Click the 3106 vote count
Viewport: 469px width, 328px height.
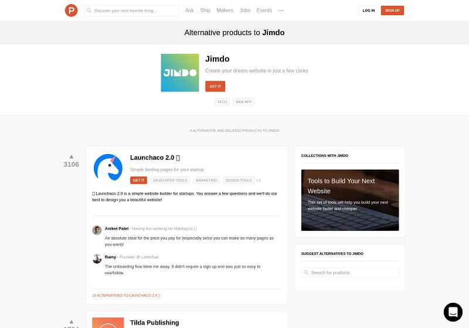pos(71,165)
